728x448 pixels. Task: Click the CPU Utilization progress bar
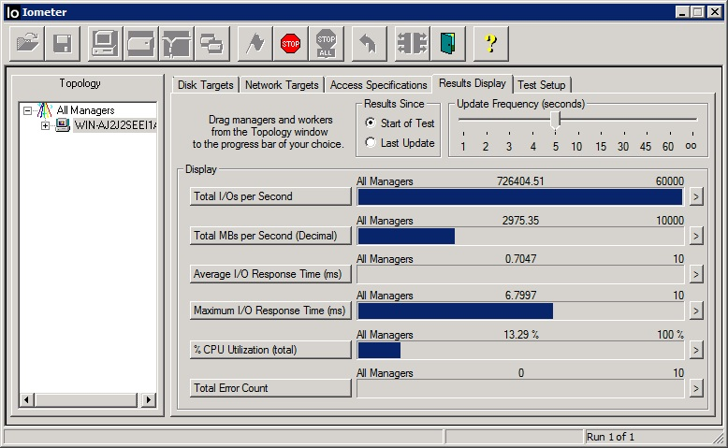click(520, 351)
